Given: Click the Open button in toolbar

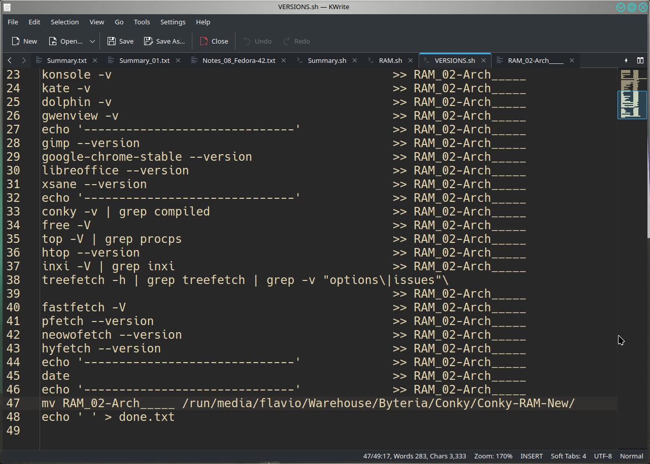Looking at the screenshot, I should click(x=65, y=41).
